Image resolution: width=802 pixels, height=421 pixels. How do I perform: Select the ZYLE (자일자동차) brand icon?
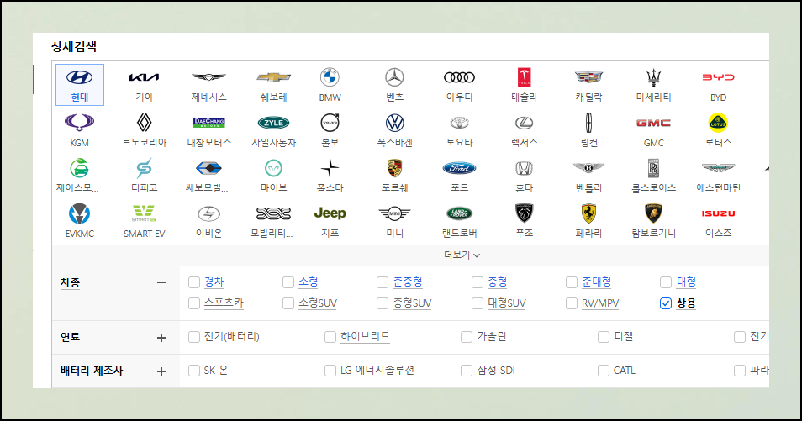pyautogui.click(x=274, y=123)
